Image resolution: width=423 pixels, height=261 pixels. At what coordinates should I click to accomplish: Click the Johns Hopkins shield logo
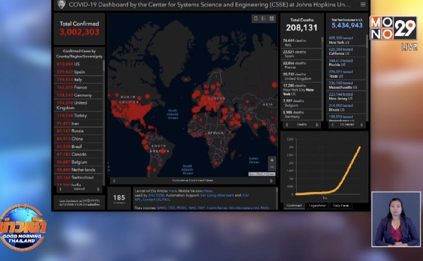pyautogui.click(x=62, y=4)
